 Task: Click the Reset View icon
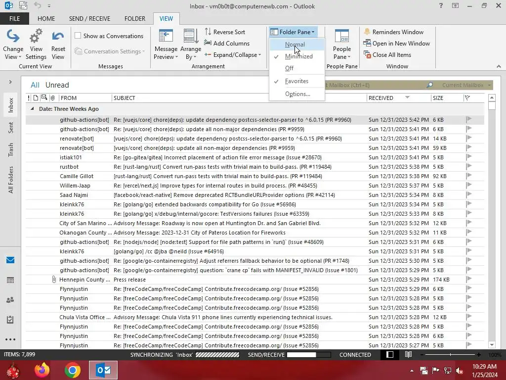click(58, 45)
